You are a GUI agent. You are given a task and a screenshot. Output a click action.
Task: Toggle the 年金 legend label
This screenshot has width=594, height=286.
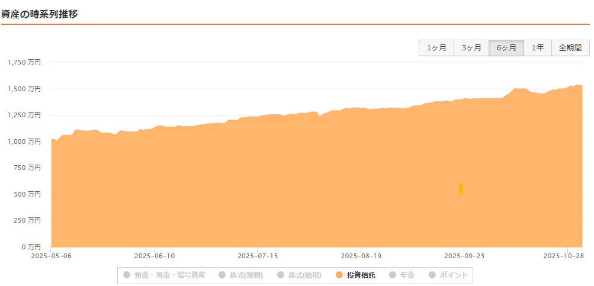[x=407, y=275]
